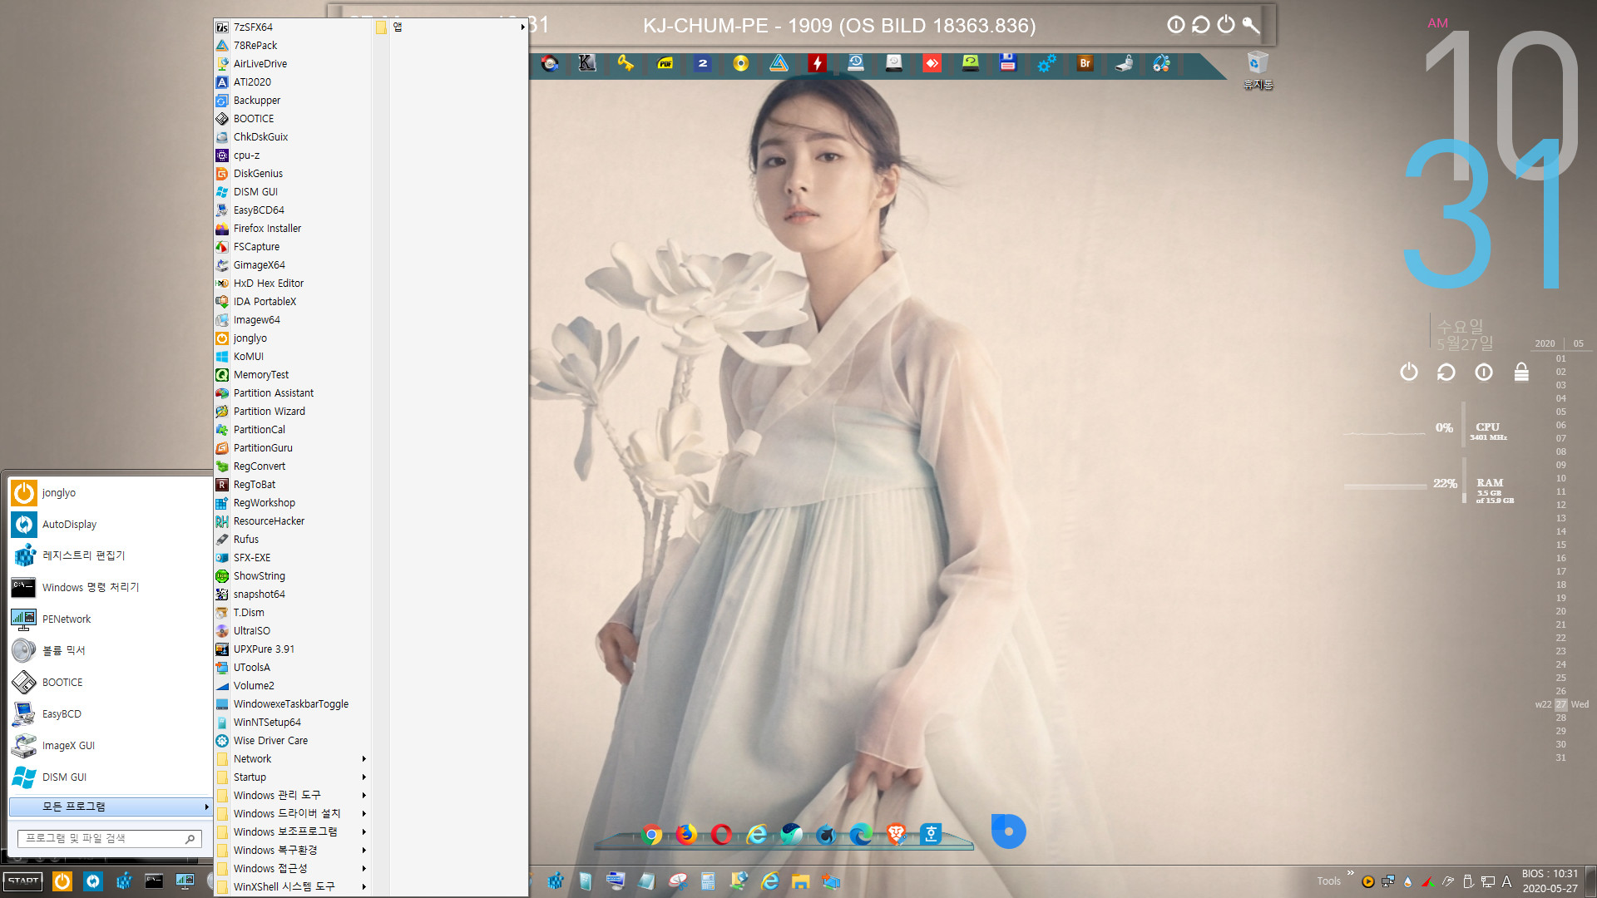This screenshot has width=1597, height=898.
Task: Click the START button
Action: 23,881
